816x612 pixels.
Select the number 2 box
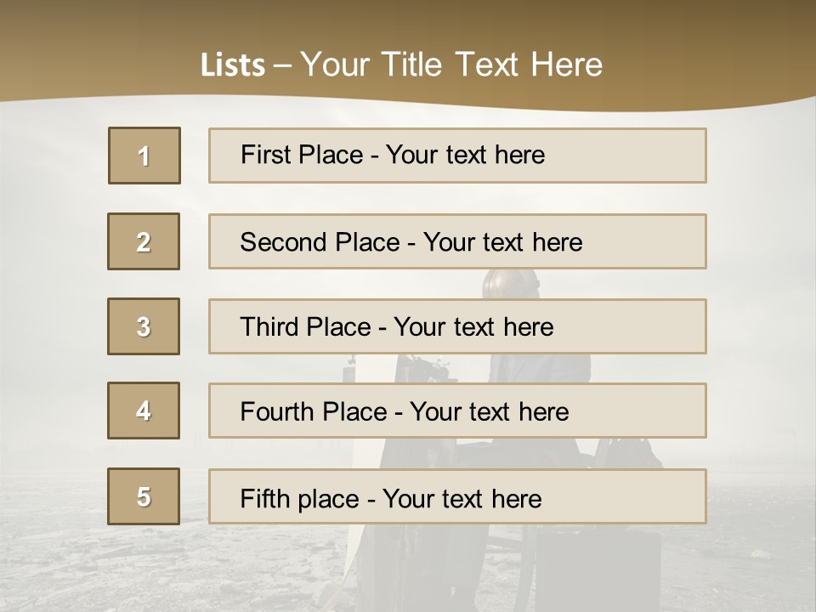pos(144,241)
